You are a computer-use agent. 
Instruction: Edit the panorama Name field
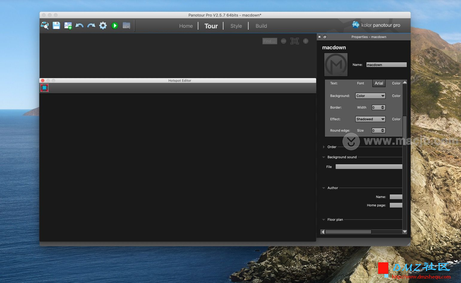pos(387,65)
